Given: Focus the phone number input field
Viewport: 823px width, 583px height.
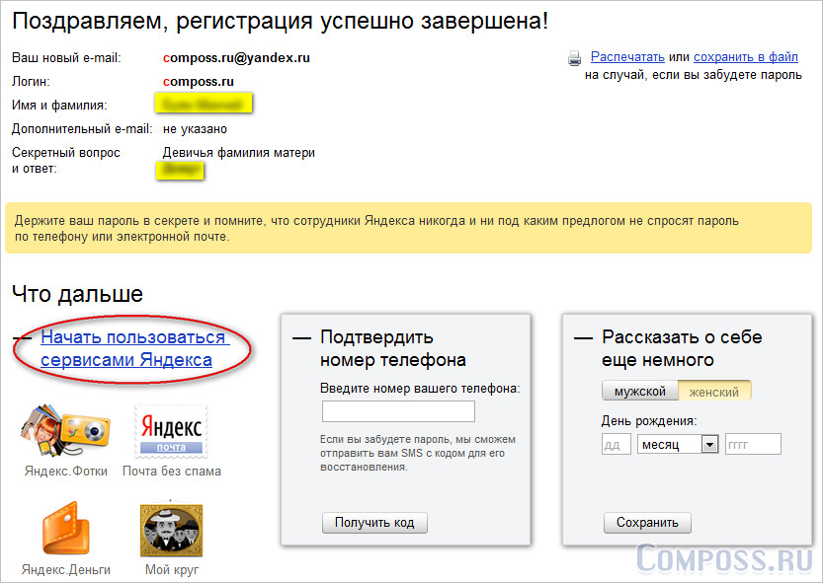Looking at the screenshot, I should (x=398, y=411).
